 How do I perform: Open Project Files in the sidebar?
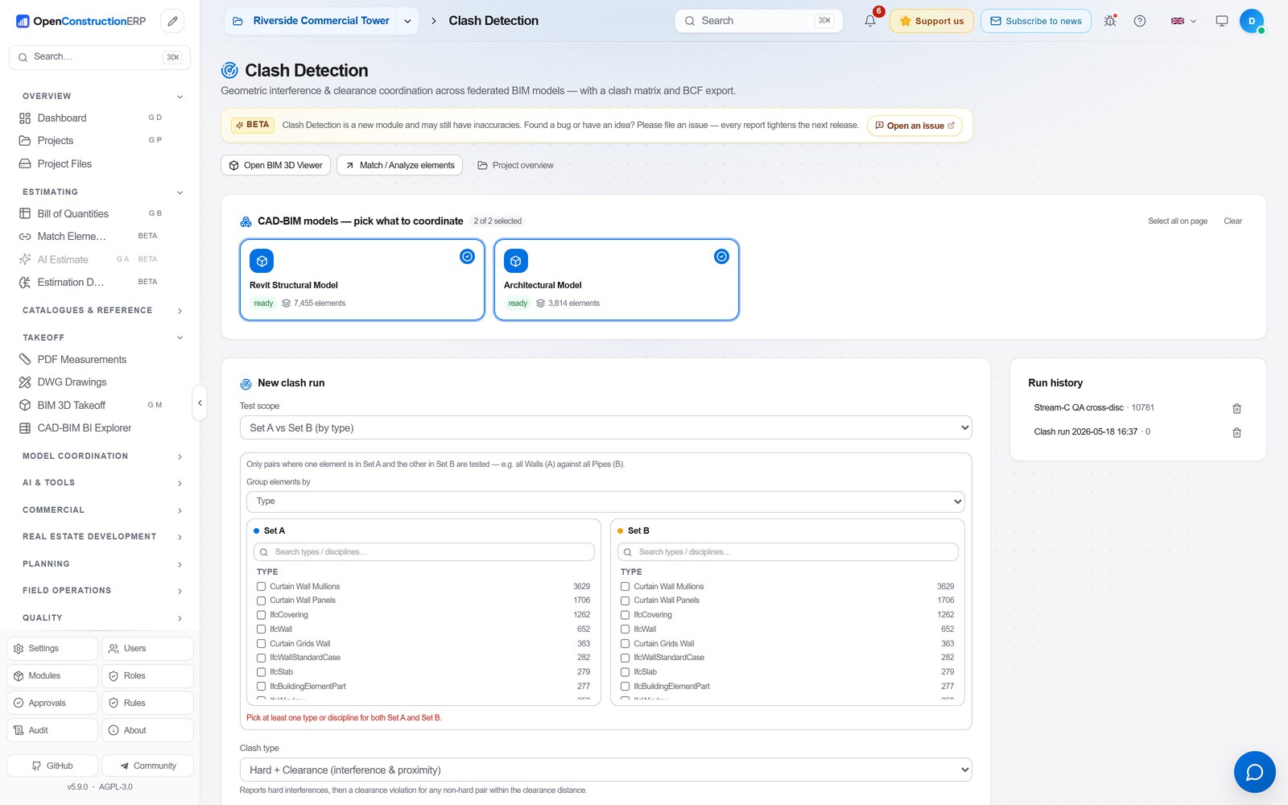(x=100, y=163)
